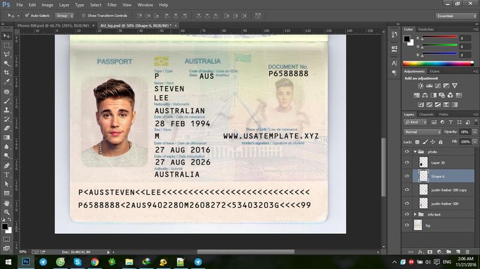Switch to the Paths tab

tap(443, 115)
